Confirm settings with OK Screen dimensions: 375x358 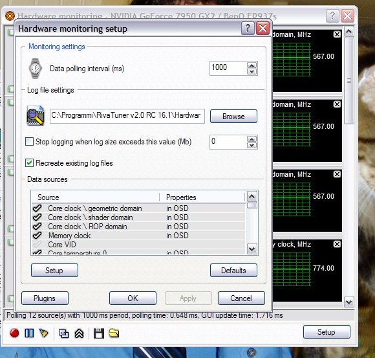point(133,298)
